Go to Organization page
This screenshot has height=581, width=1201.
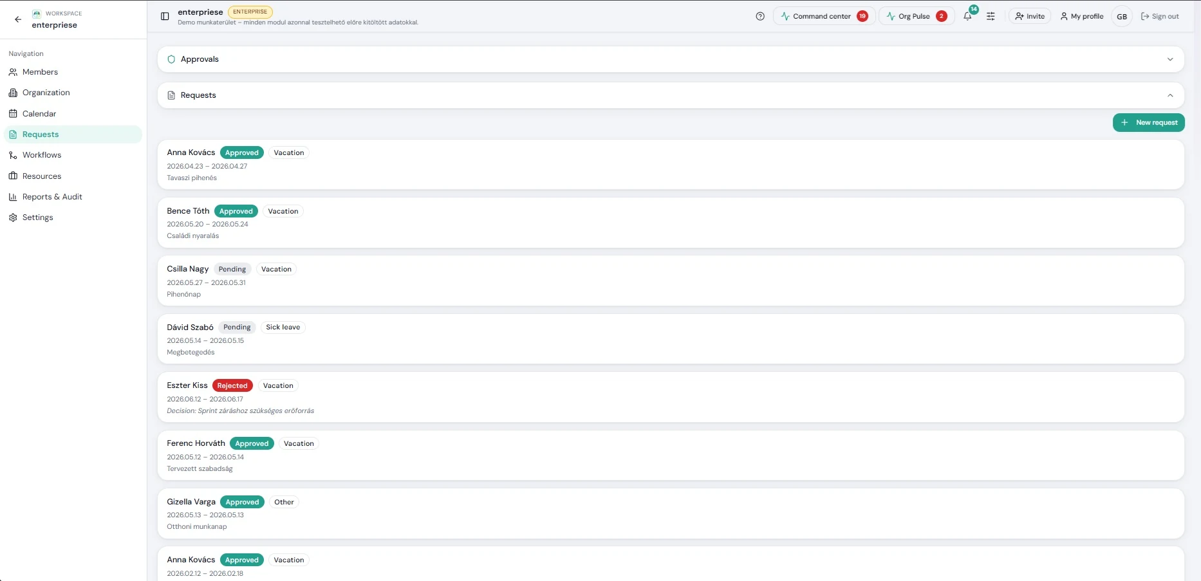[73, 93]
